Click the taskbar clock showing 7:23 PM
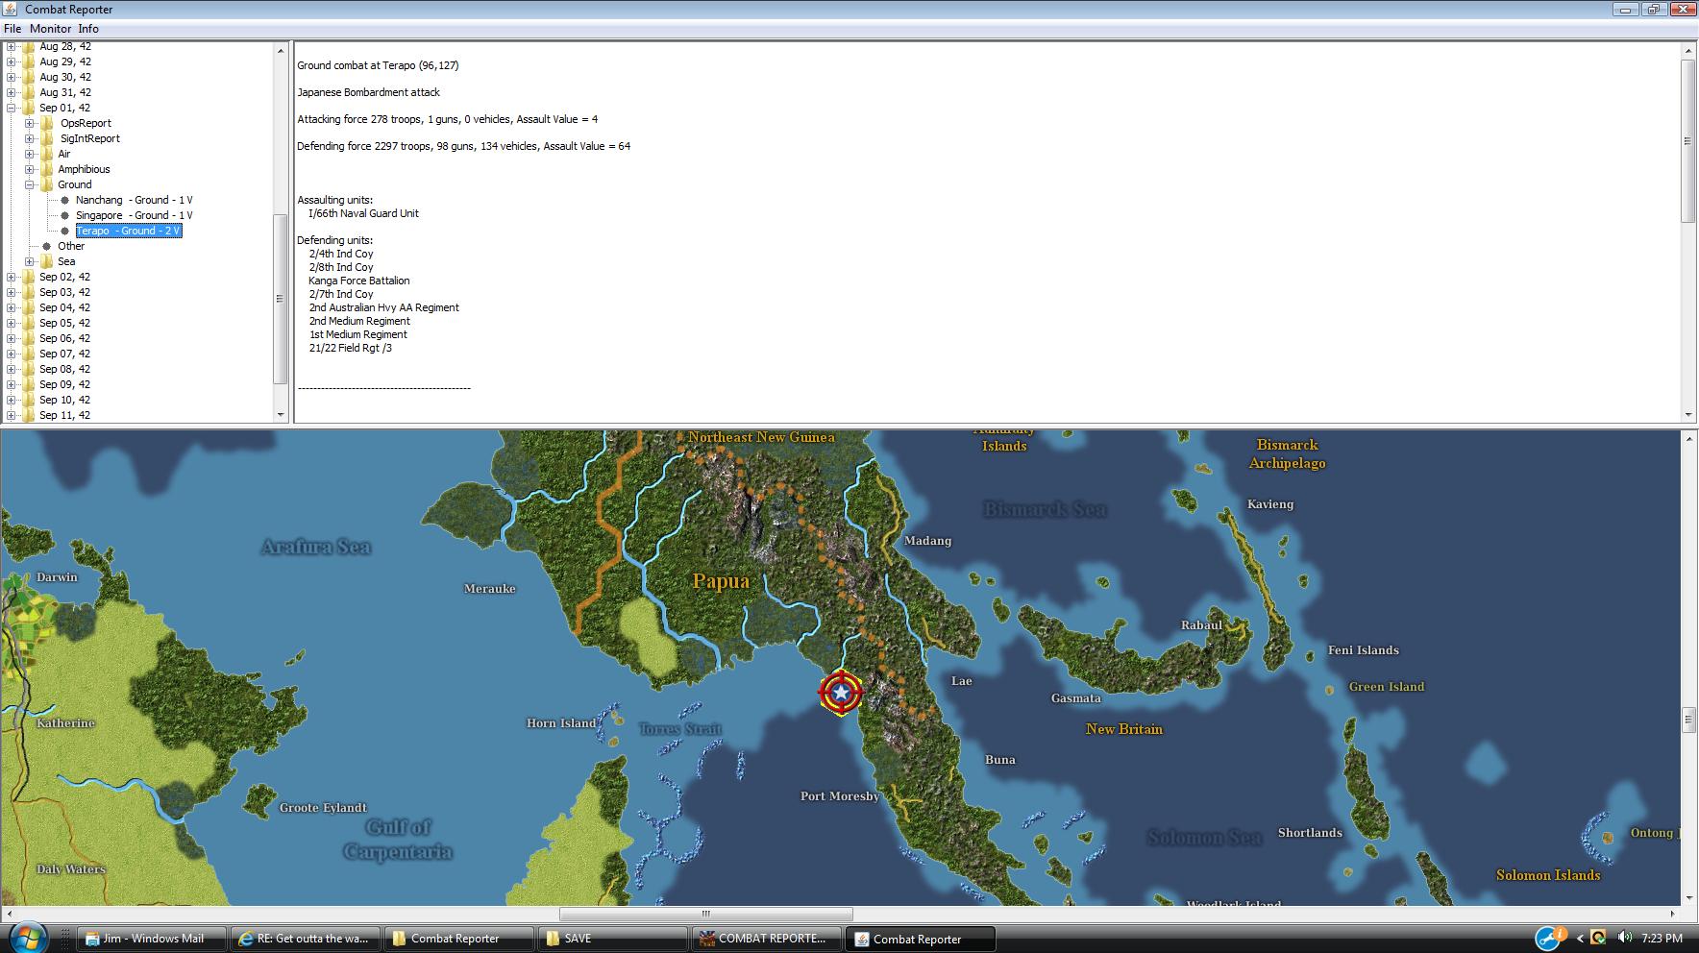1699x953 pixels. pyautogui.click(x=1662, y=938)
